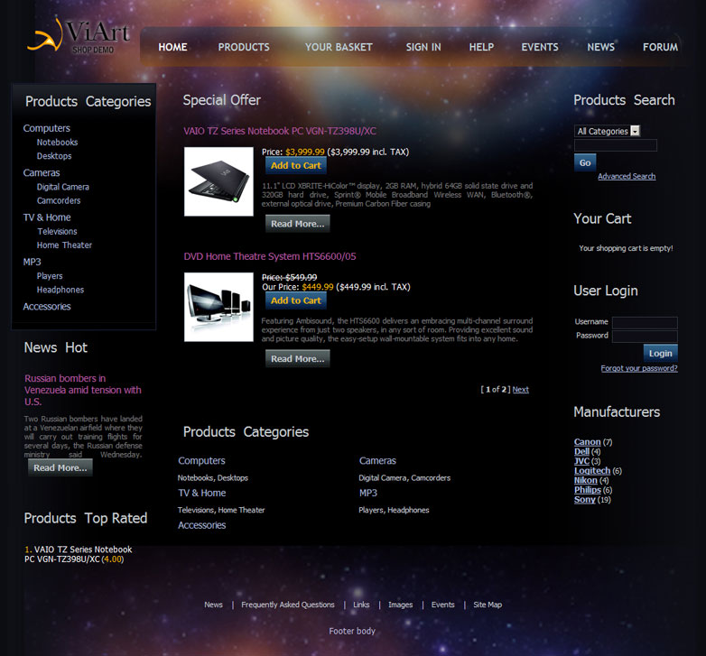Open MP3 in center Products Categories

click(367, 493)
